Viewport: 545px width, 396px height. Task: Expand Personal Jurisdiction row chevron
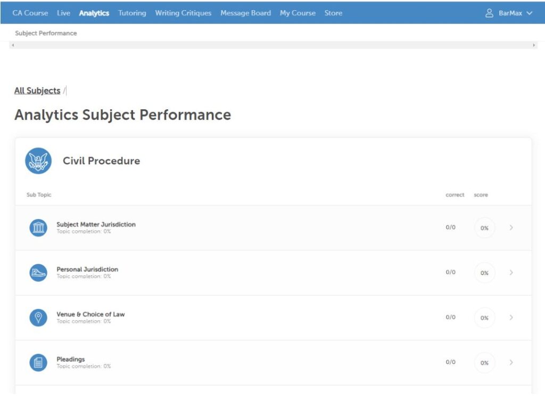coord(511,272)
